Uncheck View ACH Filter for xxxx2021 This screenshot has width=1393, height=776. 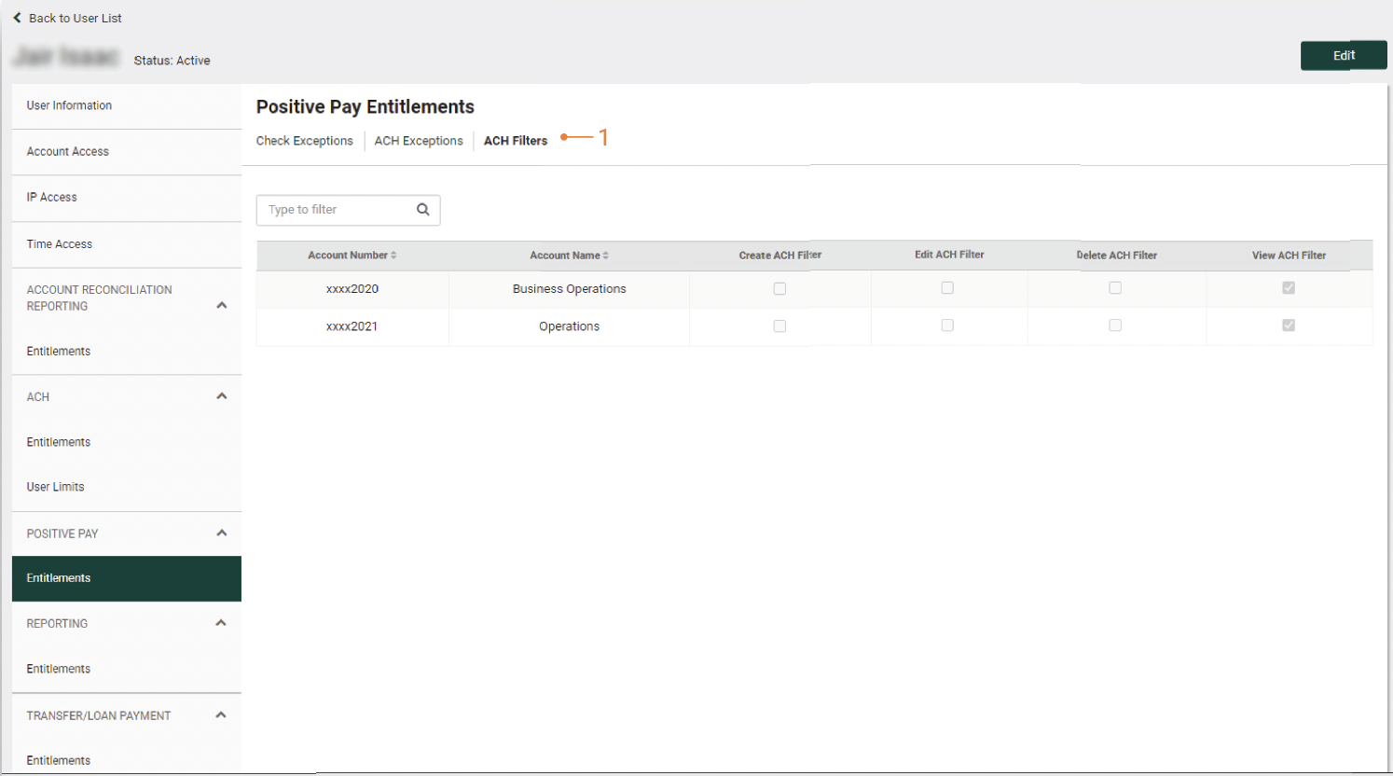(1289, 326)
